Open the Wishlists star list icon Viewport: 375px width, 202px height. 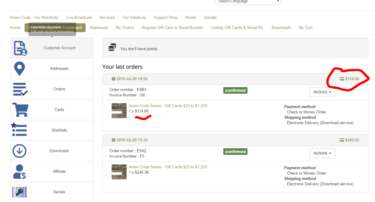coord(19,130)
